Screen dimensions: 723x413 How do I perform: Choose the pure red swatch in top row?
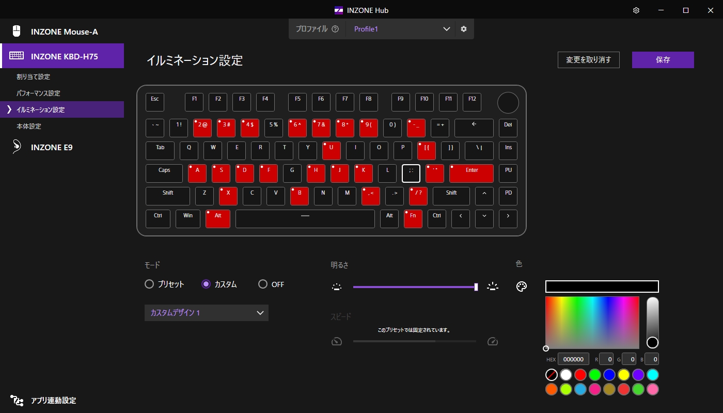click(580, 375)
